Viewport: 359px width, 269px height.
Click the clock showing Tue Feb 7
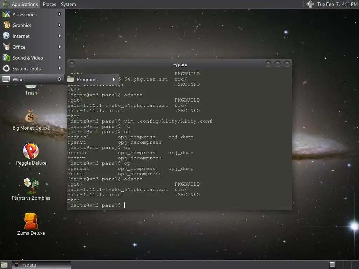(337, 4)
